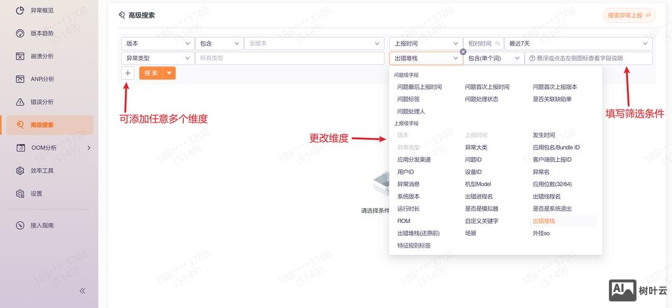Click the 接入指南 compass icon
The image size is (672, 308).
[x=20, y=225]
